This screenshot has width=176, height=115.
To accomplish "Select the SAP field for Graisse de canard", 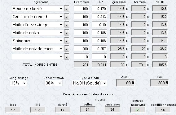I will point(99,17).
